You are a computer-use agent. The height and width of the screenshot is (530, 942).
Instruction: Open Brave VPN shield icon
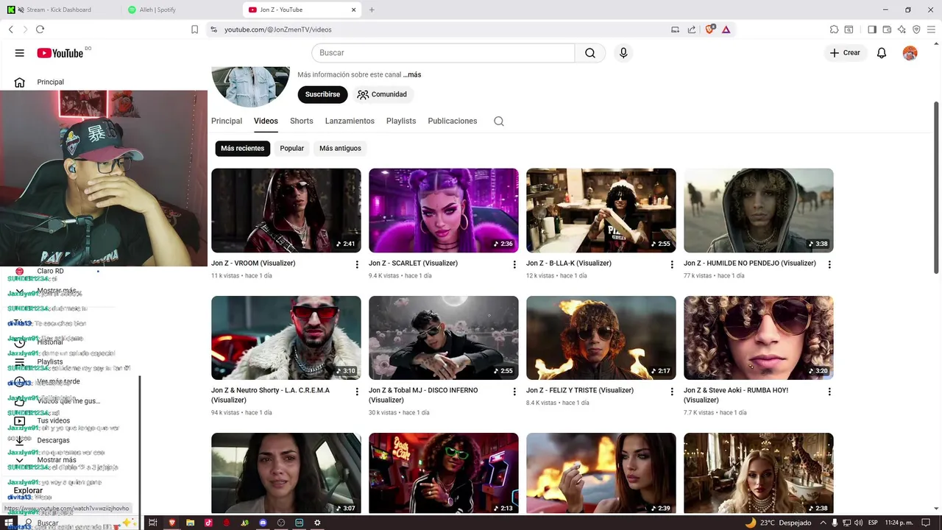pos(916,29)
